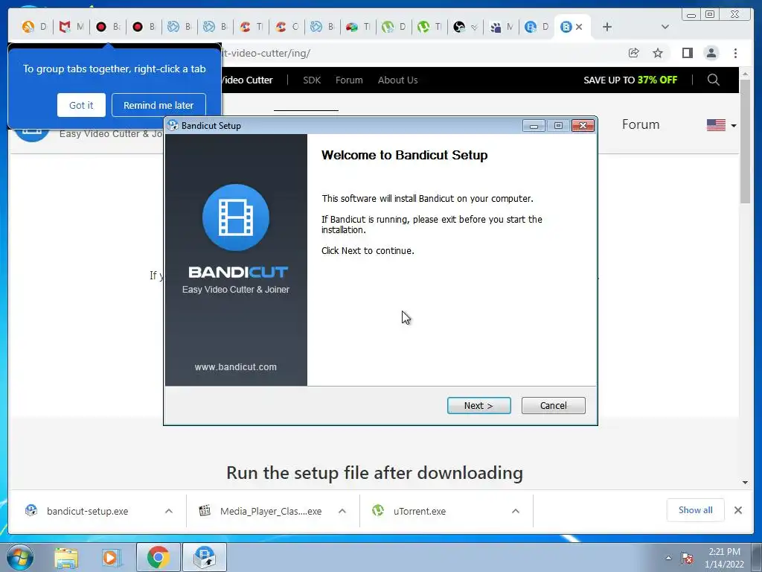Open the Windows Start menu
762x572 pixels.
click(20, 557)
